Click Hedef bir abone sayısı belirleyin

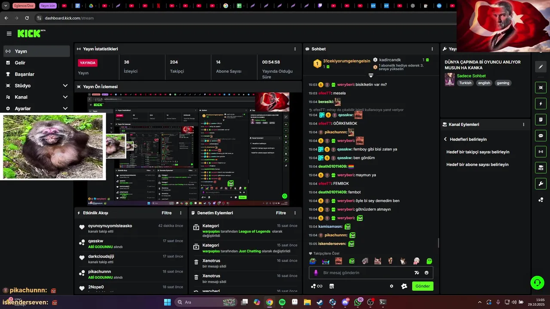pos(477,165)
